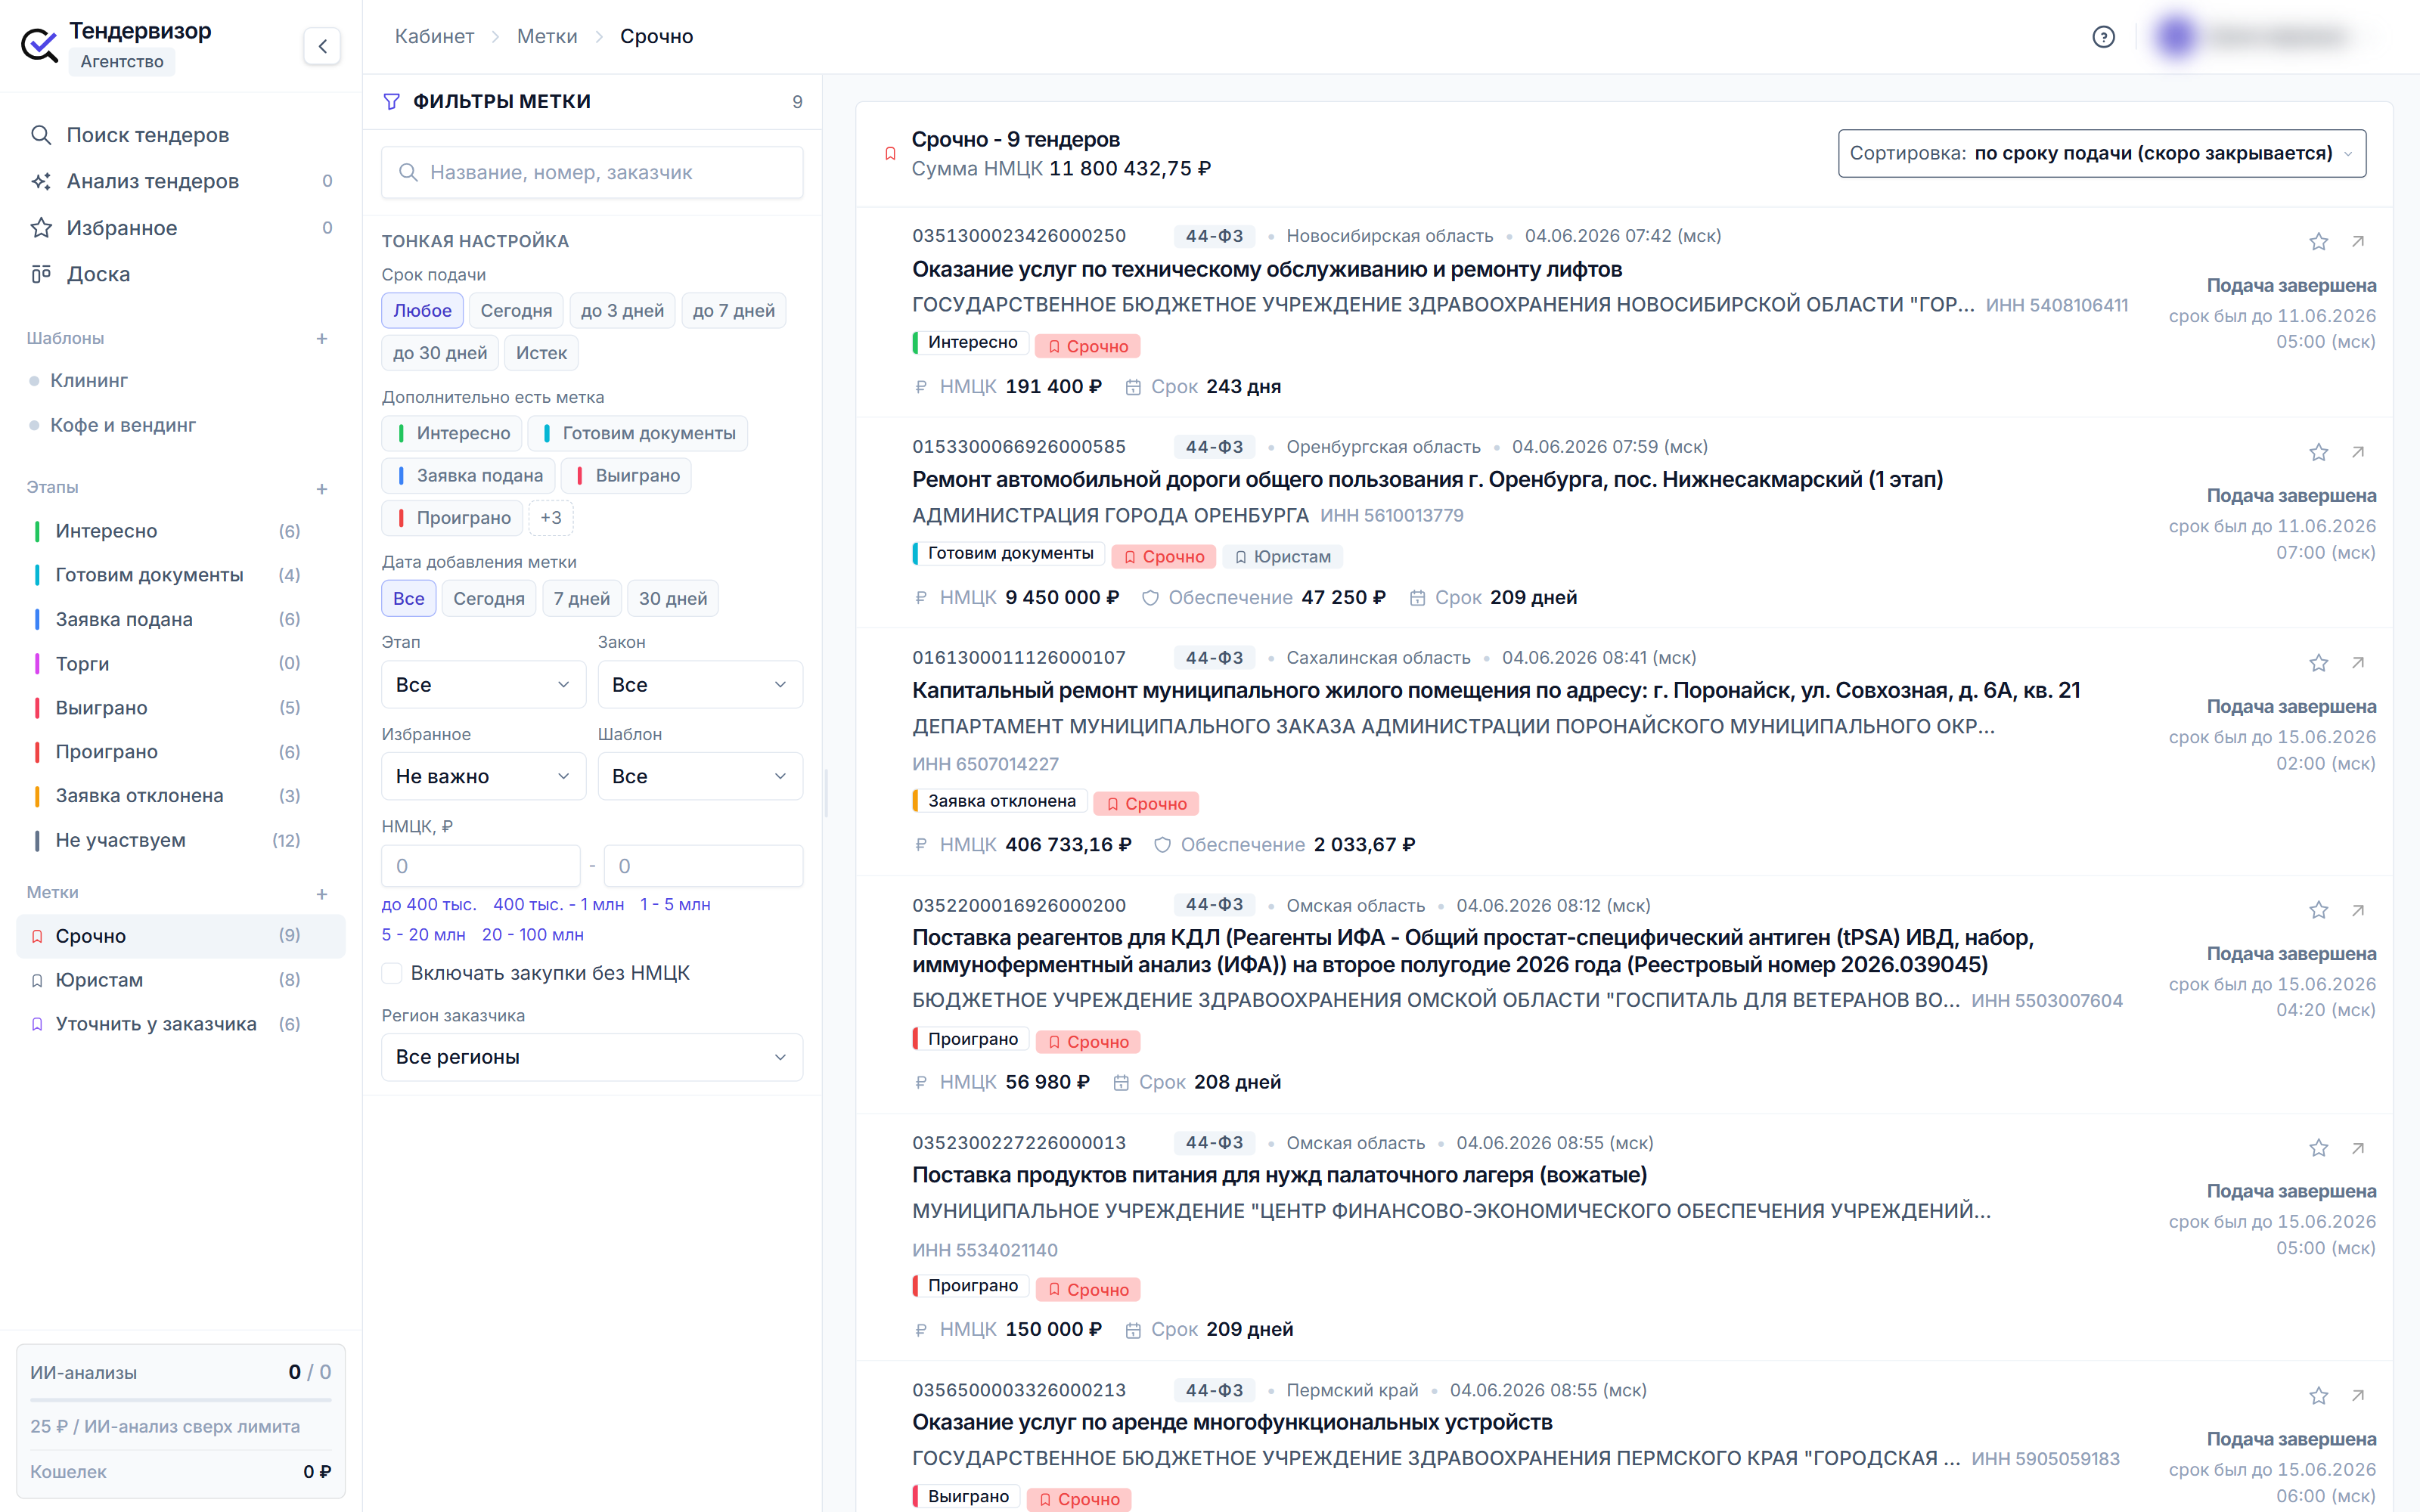Toggle additional label Готовим документы chip
Viewport: 2420px width, 1512px height.
pyautogui.click(x=638, y=433)
